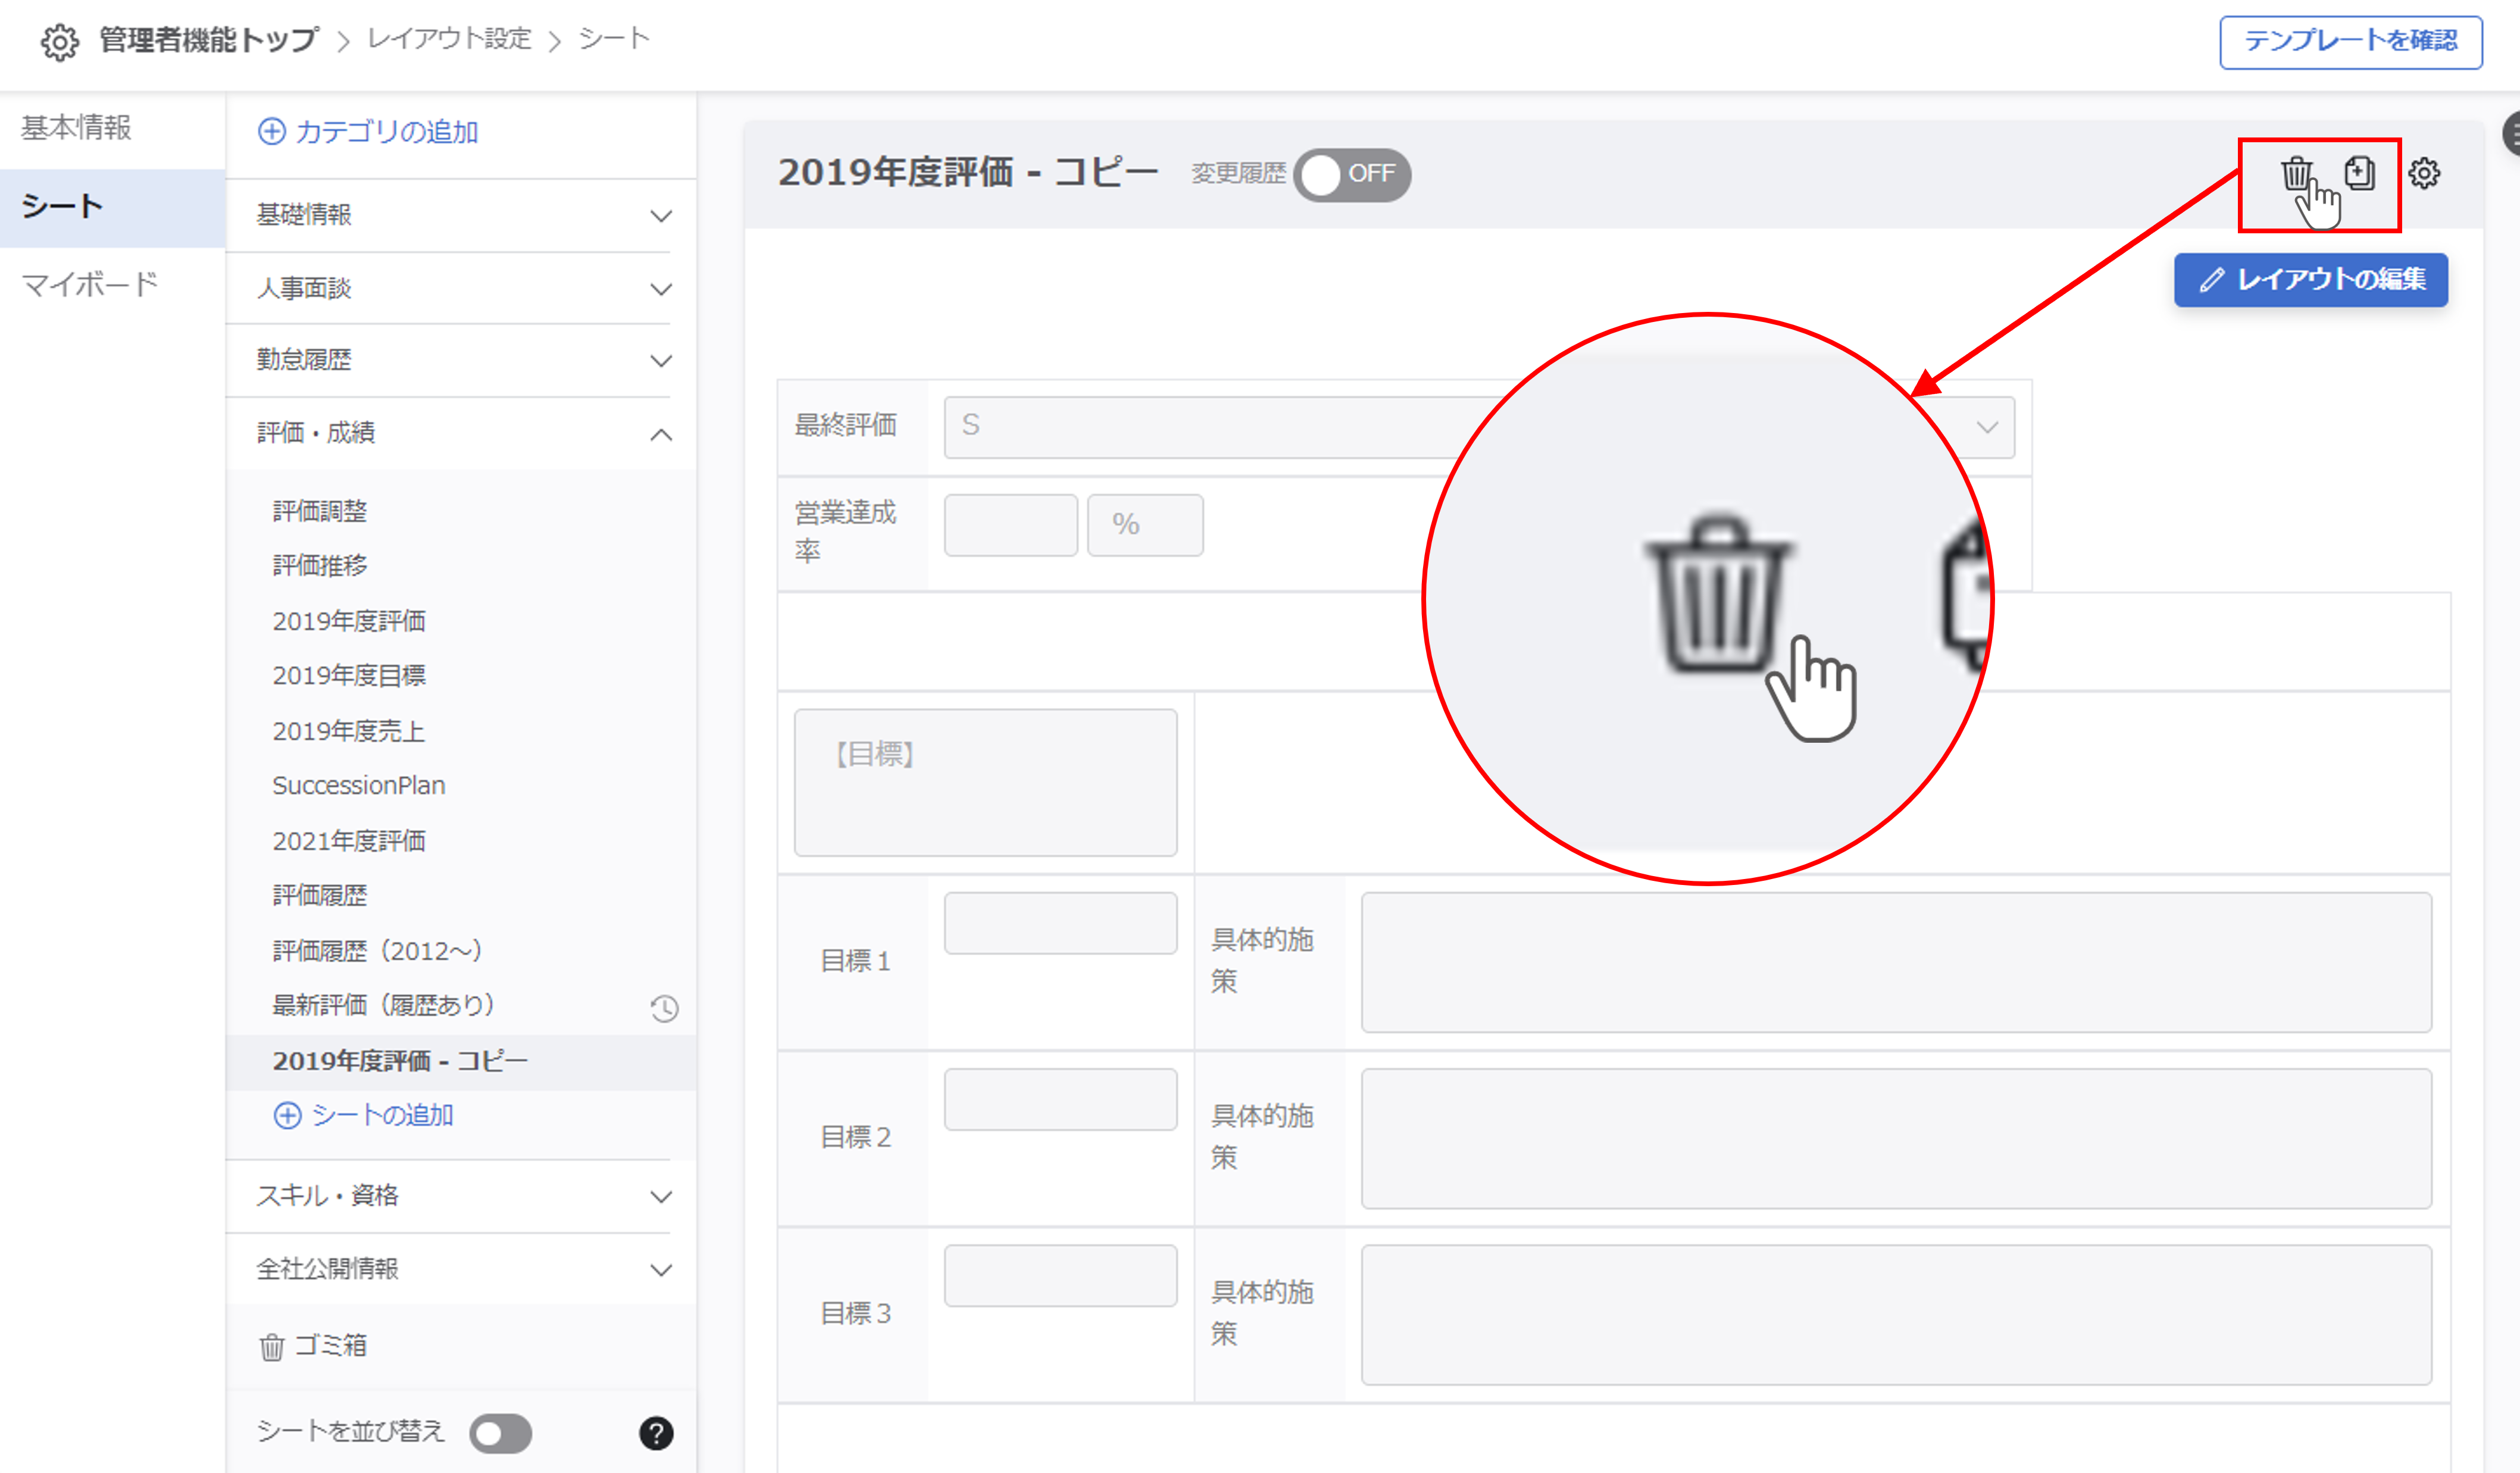Click the admin top gear icon
Screen dimensions: 2520x1473
pos(60,42)
